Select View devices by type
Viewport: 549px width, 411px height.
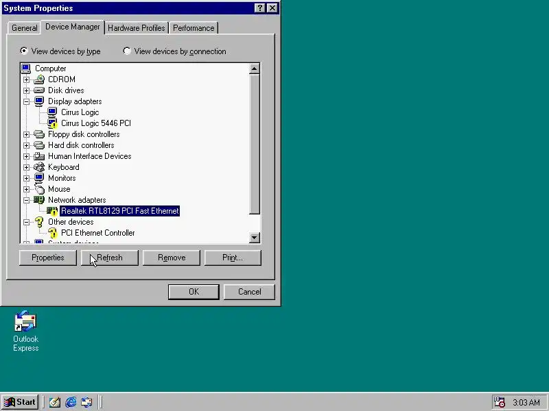pos(60,51)
